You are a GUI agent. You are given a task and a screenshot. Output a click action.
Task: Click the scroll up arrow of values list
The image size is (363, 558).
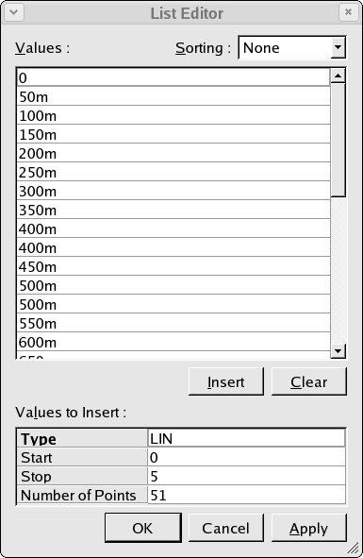click(x=338, y=76)
